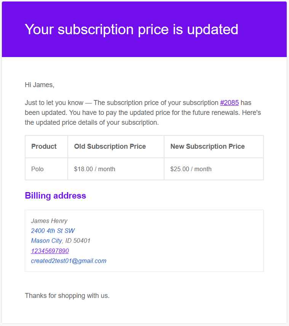Screen dimensions: 289x326
Task: Select the Old Subscription Price header
Action: 110,146
